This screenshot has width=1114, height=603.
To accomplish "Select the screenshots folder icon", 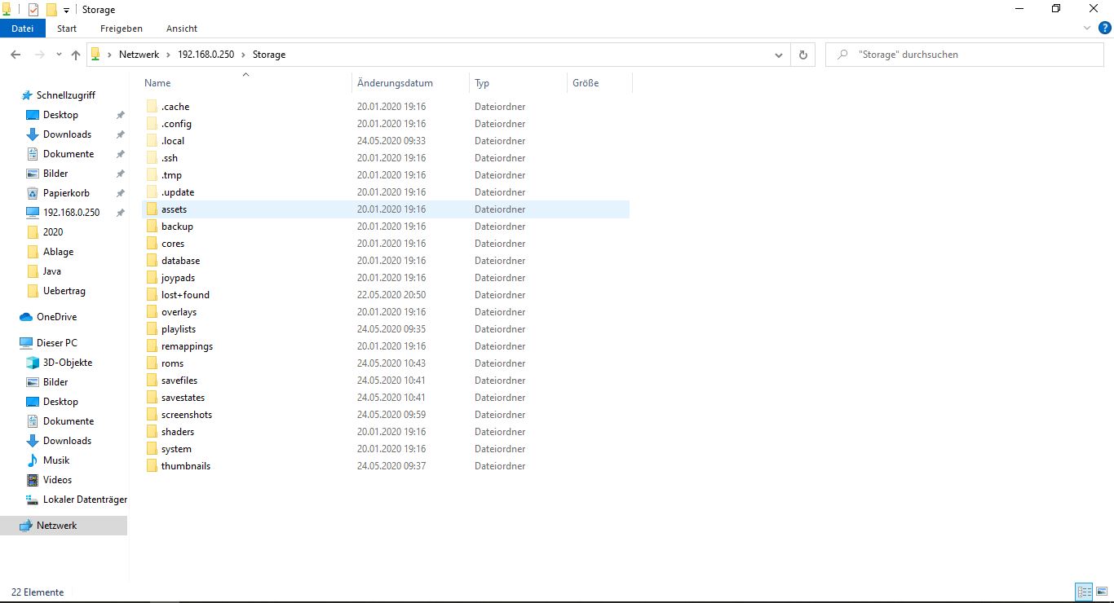I will [x=151, y=415].
